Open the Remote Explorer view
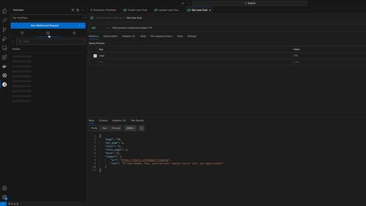This screenshot has height=206, width=366. click(x=5, y=48)
